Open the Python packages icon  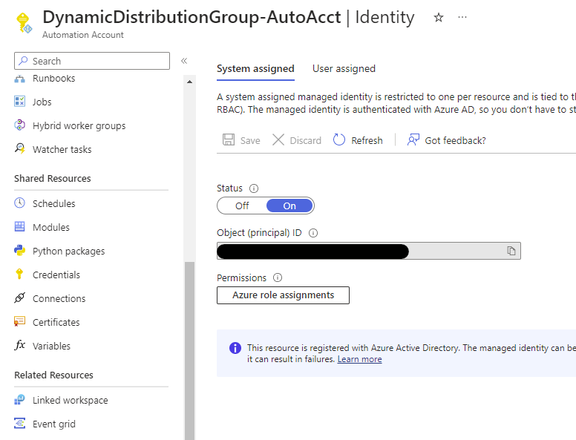tap(20, 251)
